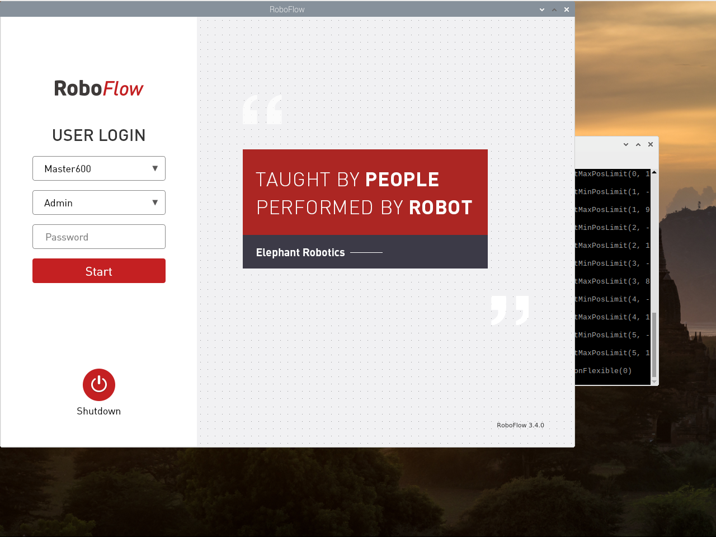Close the RoboFlow login window
The height and width of the screenshot is (537, 716).
(x=567, y=10)
